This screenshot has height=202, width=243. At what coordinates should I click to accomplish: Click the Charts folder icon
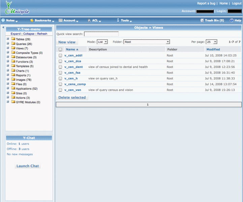(x=13, y=71)
